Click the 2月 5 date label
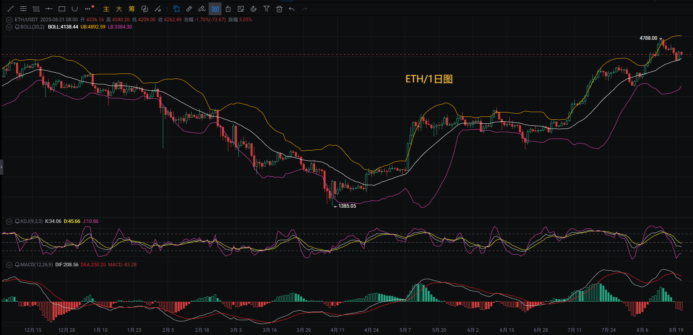This screenshot has width=693, height=335. pos(168,330)
